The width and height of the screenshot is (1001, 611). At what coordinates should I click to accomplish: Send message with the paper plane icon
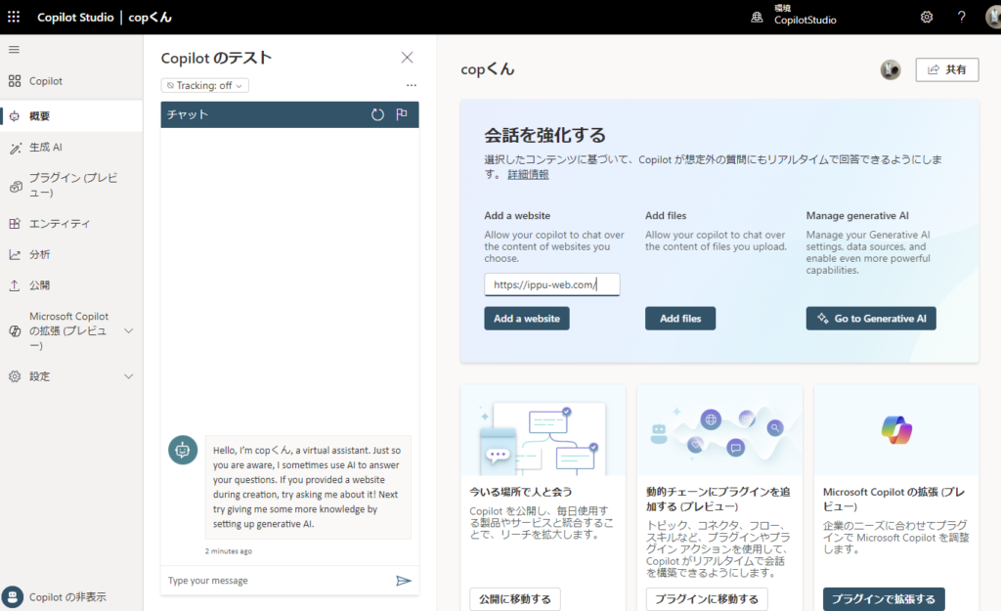[404, 581]
